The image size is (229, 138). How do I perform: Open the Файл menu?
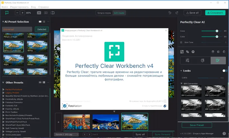tap(5, 7)
